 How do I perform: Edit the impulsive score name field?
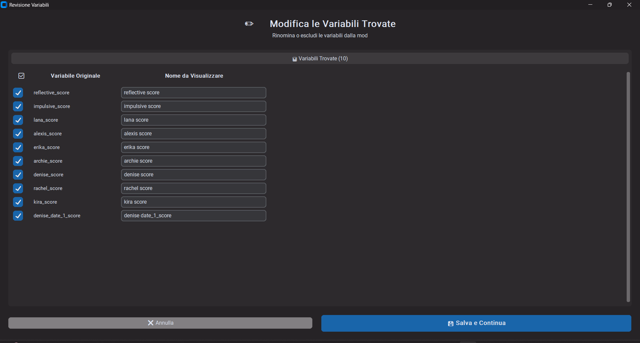(193, 106)
